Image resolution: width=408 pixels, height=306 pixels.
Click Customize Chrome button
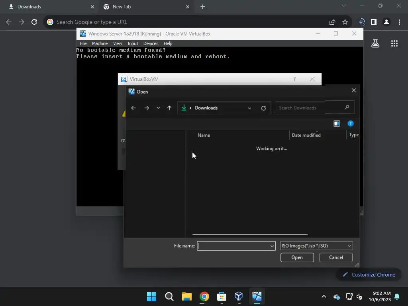pos(369,275)
